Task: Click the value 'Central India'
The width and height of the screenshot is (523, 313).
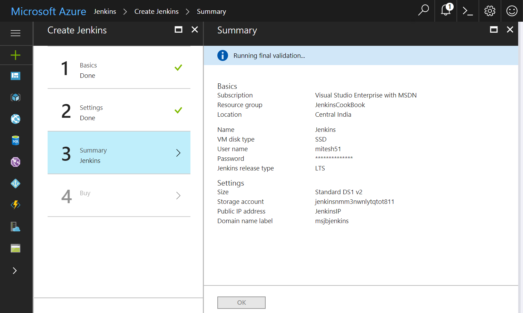Action: pyautogui.click(x=333, y=114)
